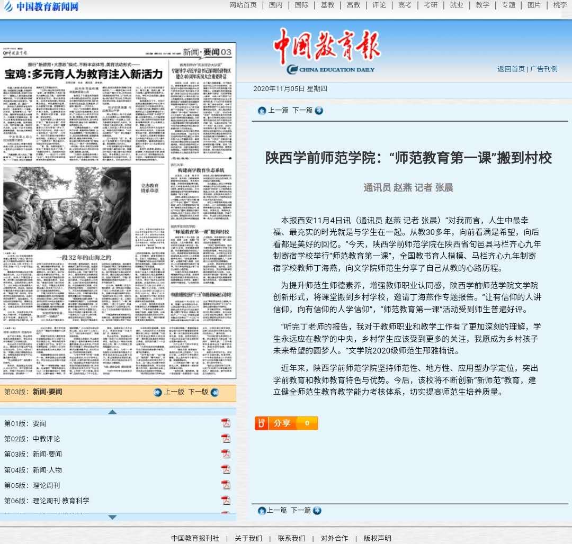Screen dimensions: 572x544
Task: Click the orange 分享 share button
Action: [286, 423]
